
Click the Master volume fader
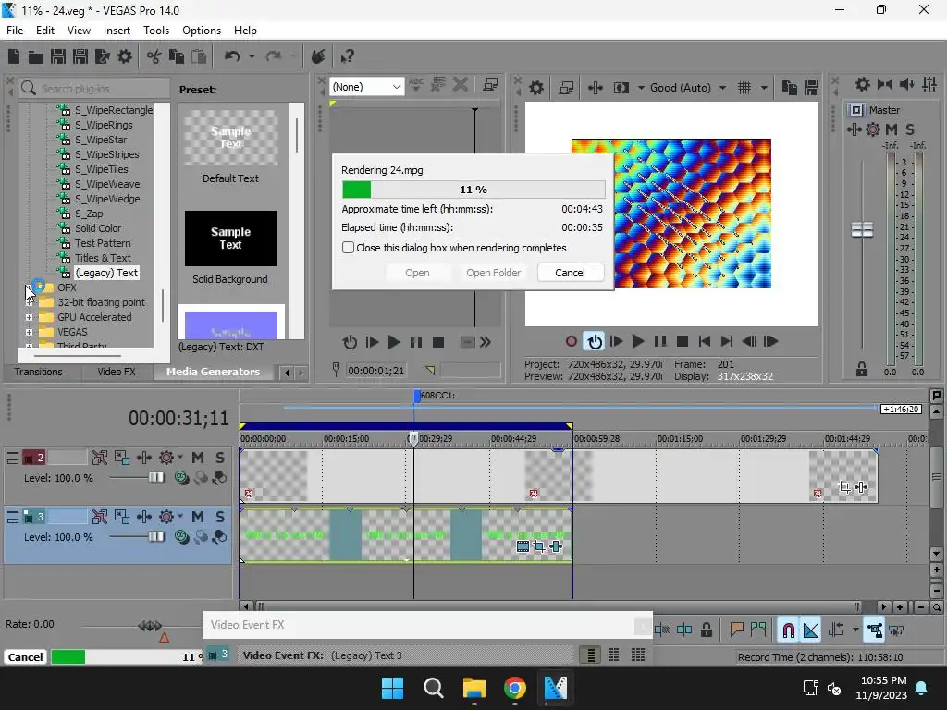point(862,230)
